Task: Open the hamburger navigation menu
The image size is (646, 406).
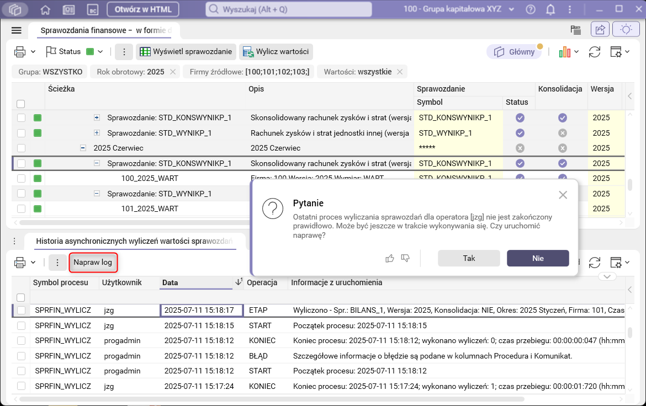Action: (x=17, y=30)
